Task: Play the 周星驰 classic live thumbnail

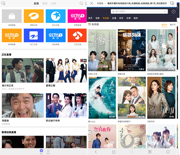Action: (x=23, y=106)
